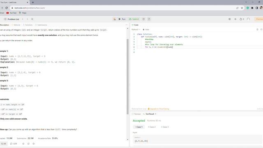Submit the solution
This screenshot has width=263, height=148.
(x=134, y=19)
